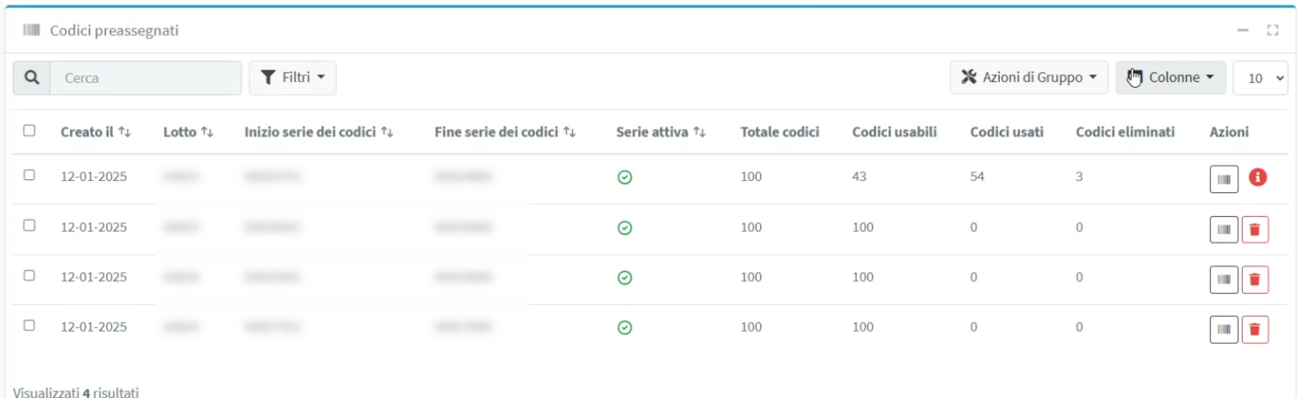Click barcode icon in first row actions

point(1224,179)
